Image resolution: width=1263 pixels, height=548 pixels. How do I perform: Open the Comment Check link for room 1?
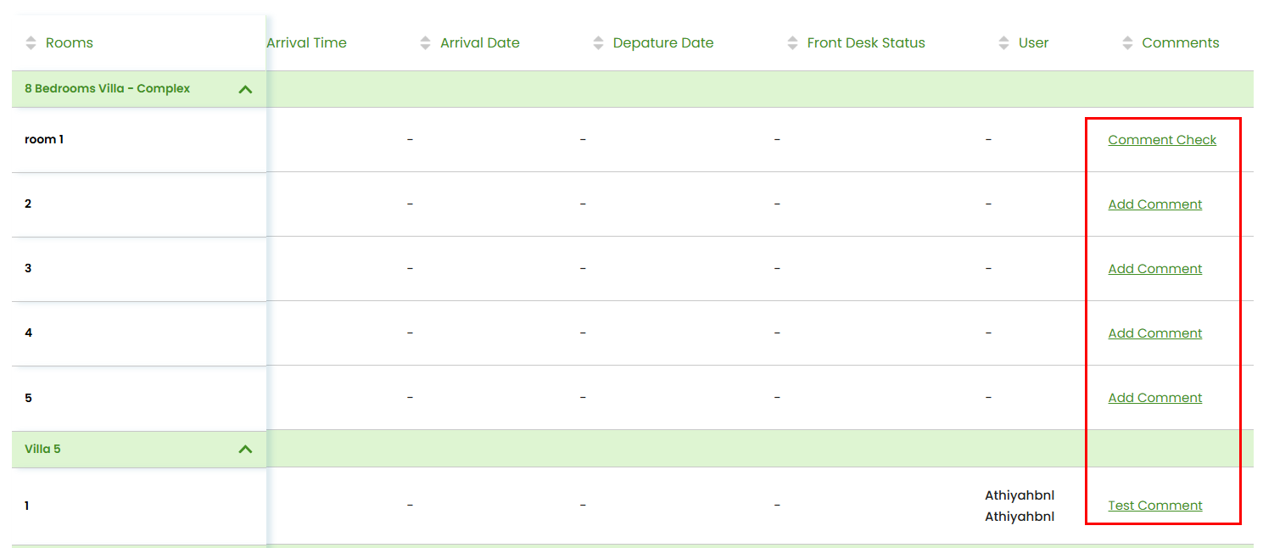click(x=1162, y=140)
